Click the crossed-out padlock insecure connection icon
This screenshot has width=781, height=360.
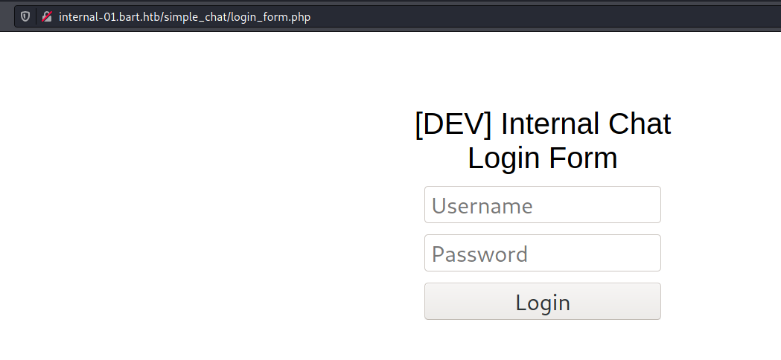click(47, 17)
